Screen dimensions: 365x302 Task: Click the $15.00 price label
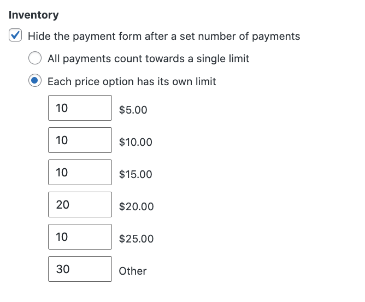click(x=136, y=175)
